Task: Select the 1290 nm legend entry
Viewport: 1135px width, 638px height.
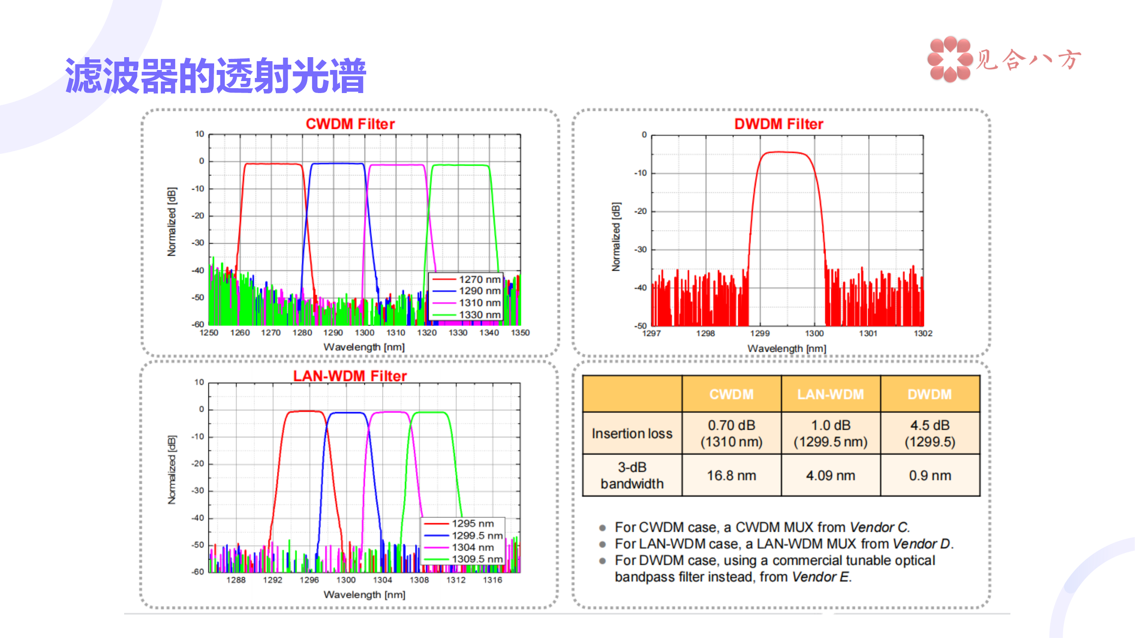Action: [466, 291]
